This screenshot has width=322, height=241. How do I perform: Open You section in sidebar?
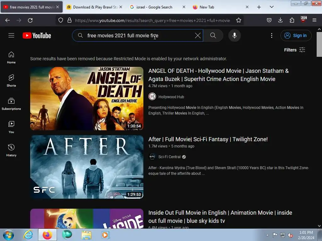11,127
